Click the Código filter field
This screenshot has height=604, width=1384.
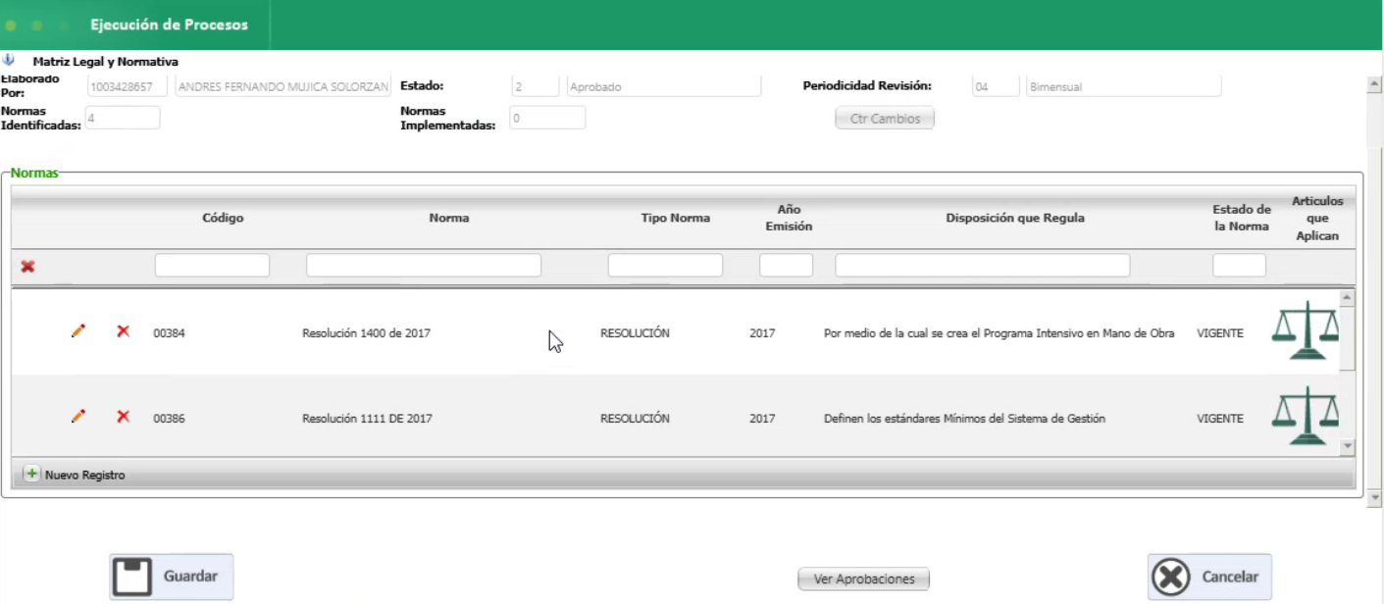212,265
